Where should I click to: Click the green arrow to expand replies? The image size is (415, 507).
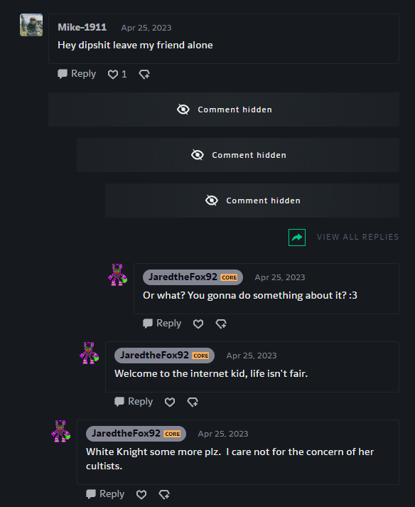(x=297, y=238)
